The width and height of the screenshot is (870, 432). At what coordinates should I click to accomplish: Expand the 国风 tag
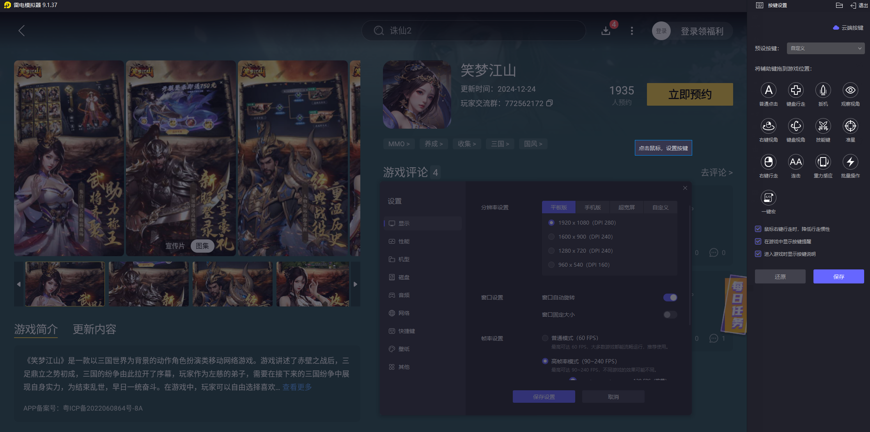click(533, 144)
